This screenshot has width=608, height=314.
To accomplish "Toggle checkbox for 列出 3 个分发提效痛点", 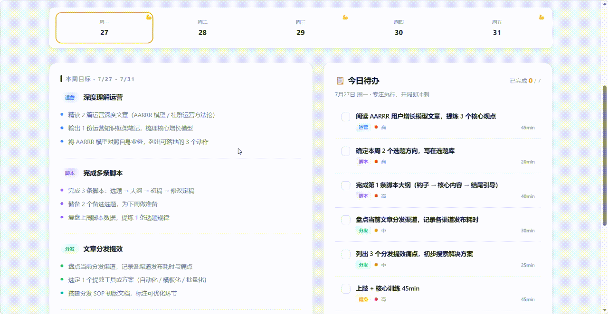I will pos(346,254).
